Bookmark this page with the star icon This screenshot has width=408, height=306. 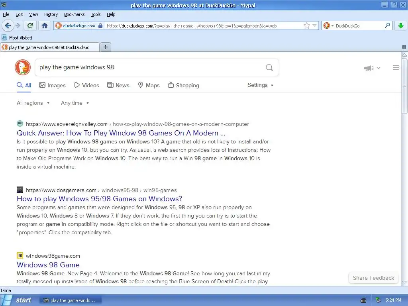click(307, 25)
